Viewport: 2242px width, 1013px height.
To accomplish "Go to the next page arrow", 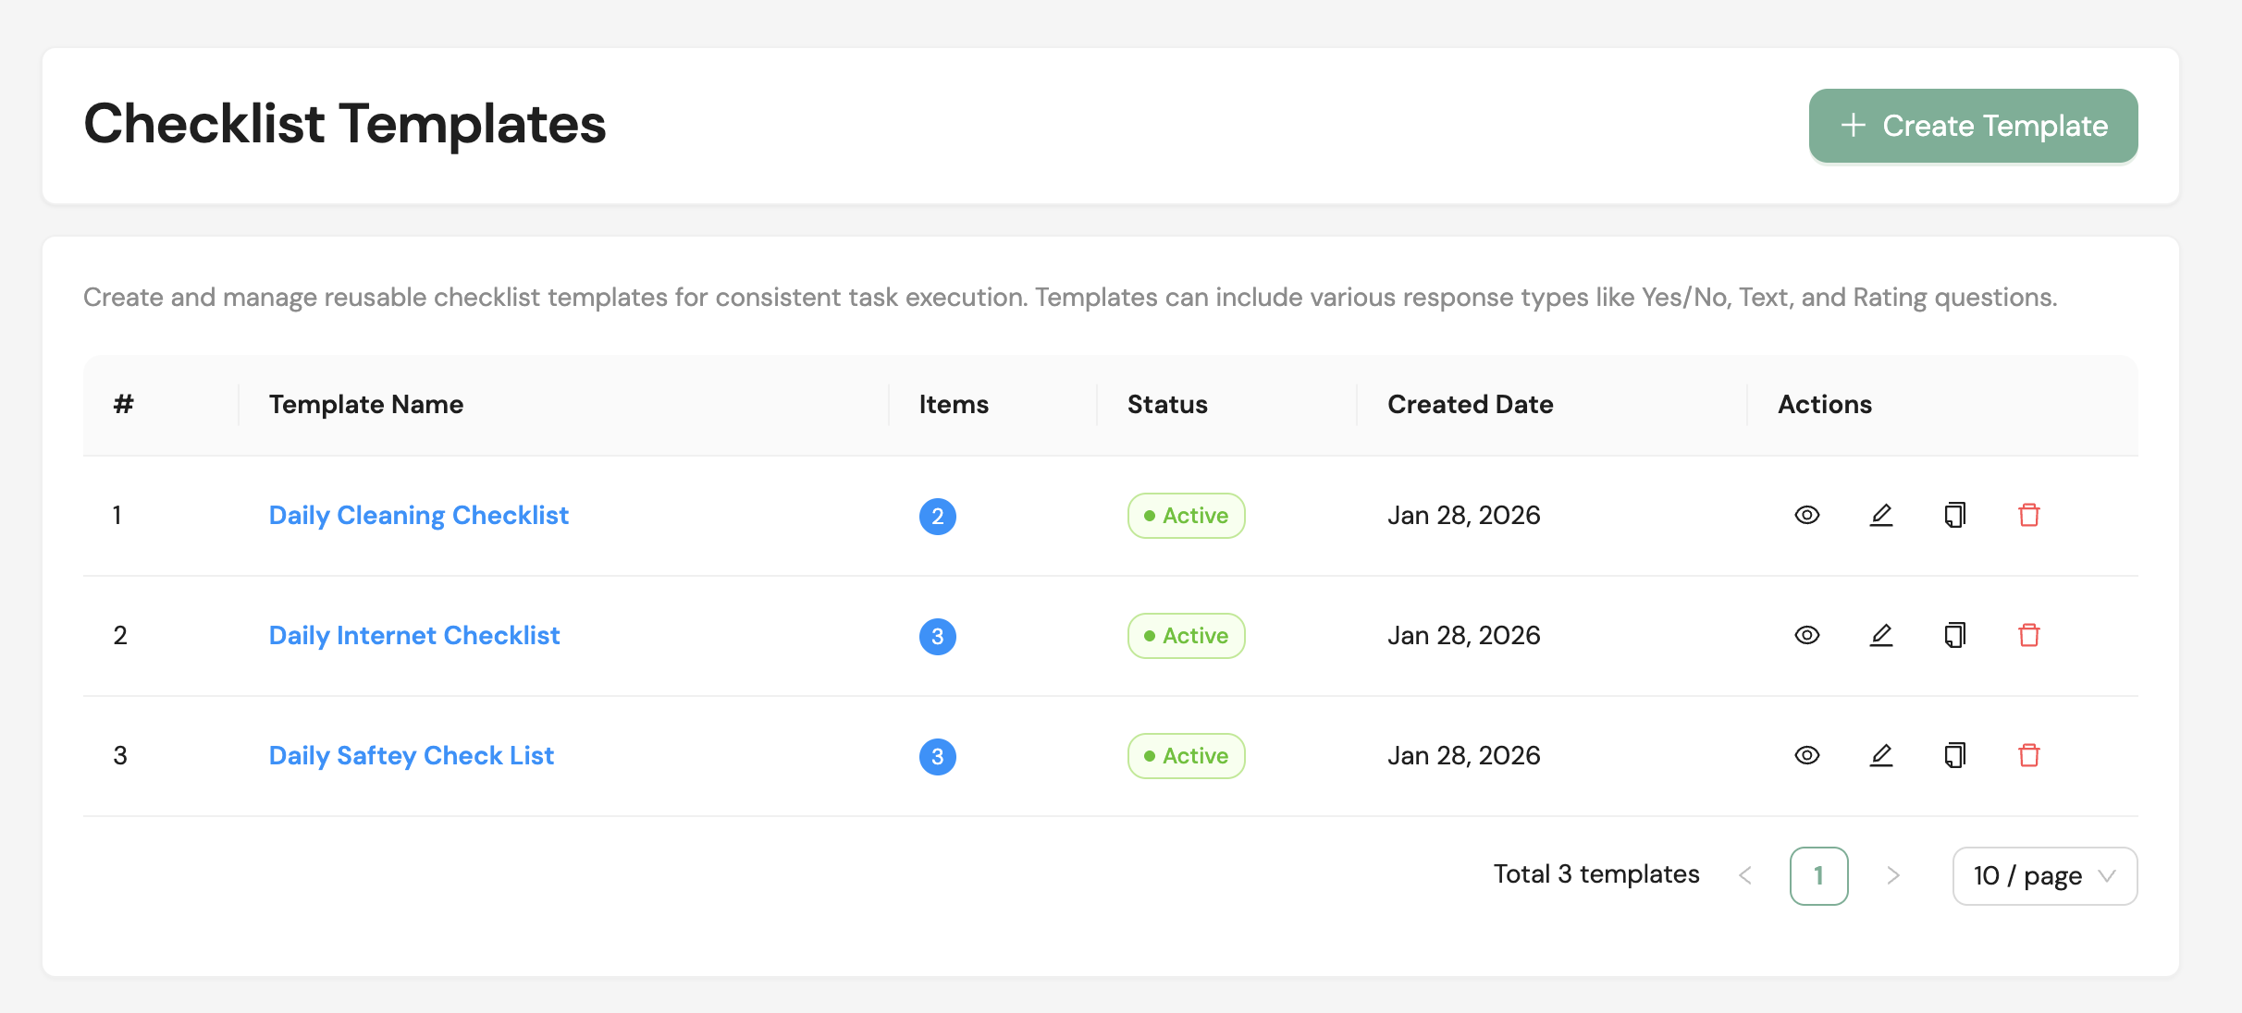I will [x=1892, y=875].
